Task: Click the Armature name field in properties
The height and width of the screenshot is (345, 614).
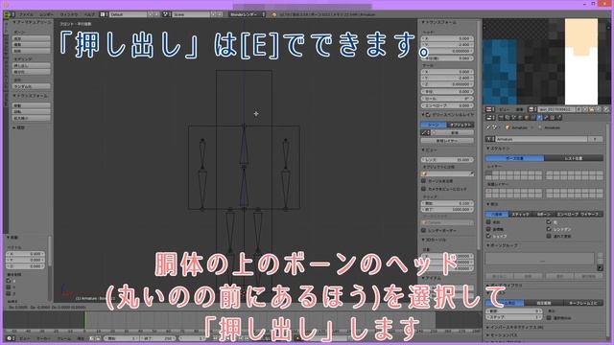Action: 541,139
